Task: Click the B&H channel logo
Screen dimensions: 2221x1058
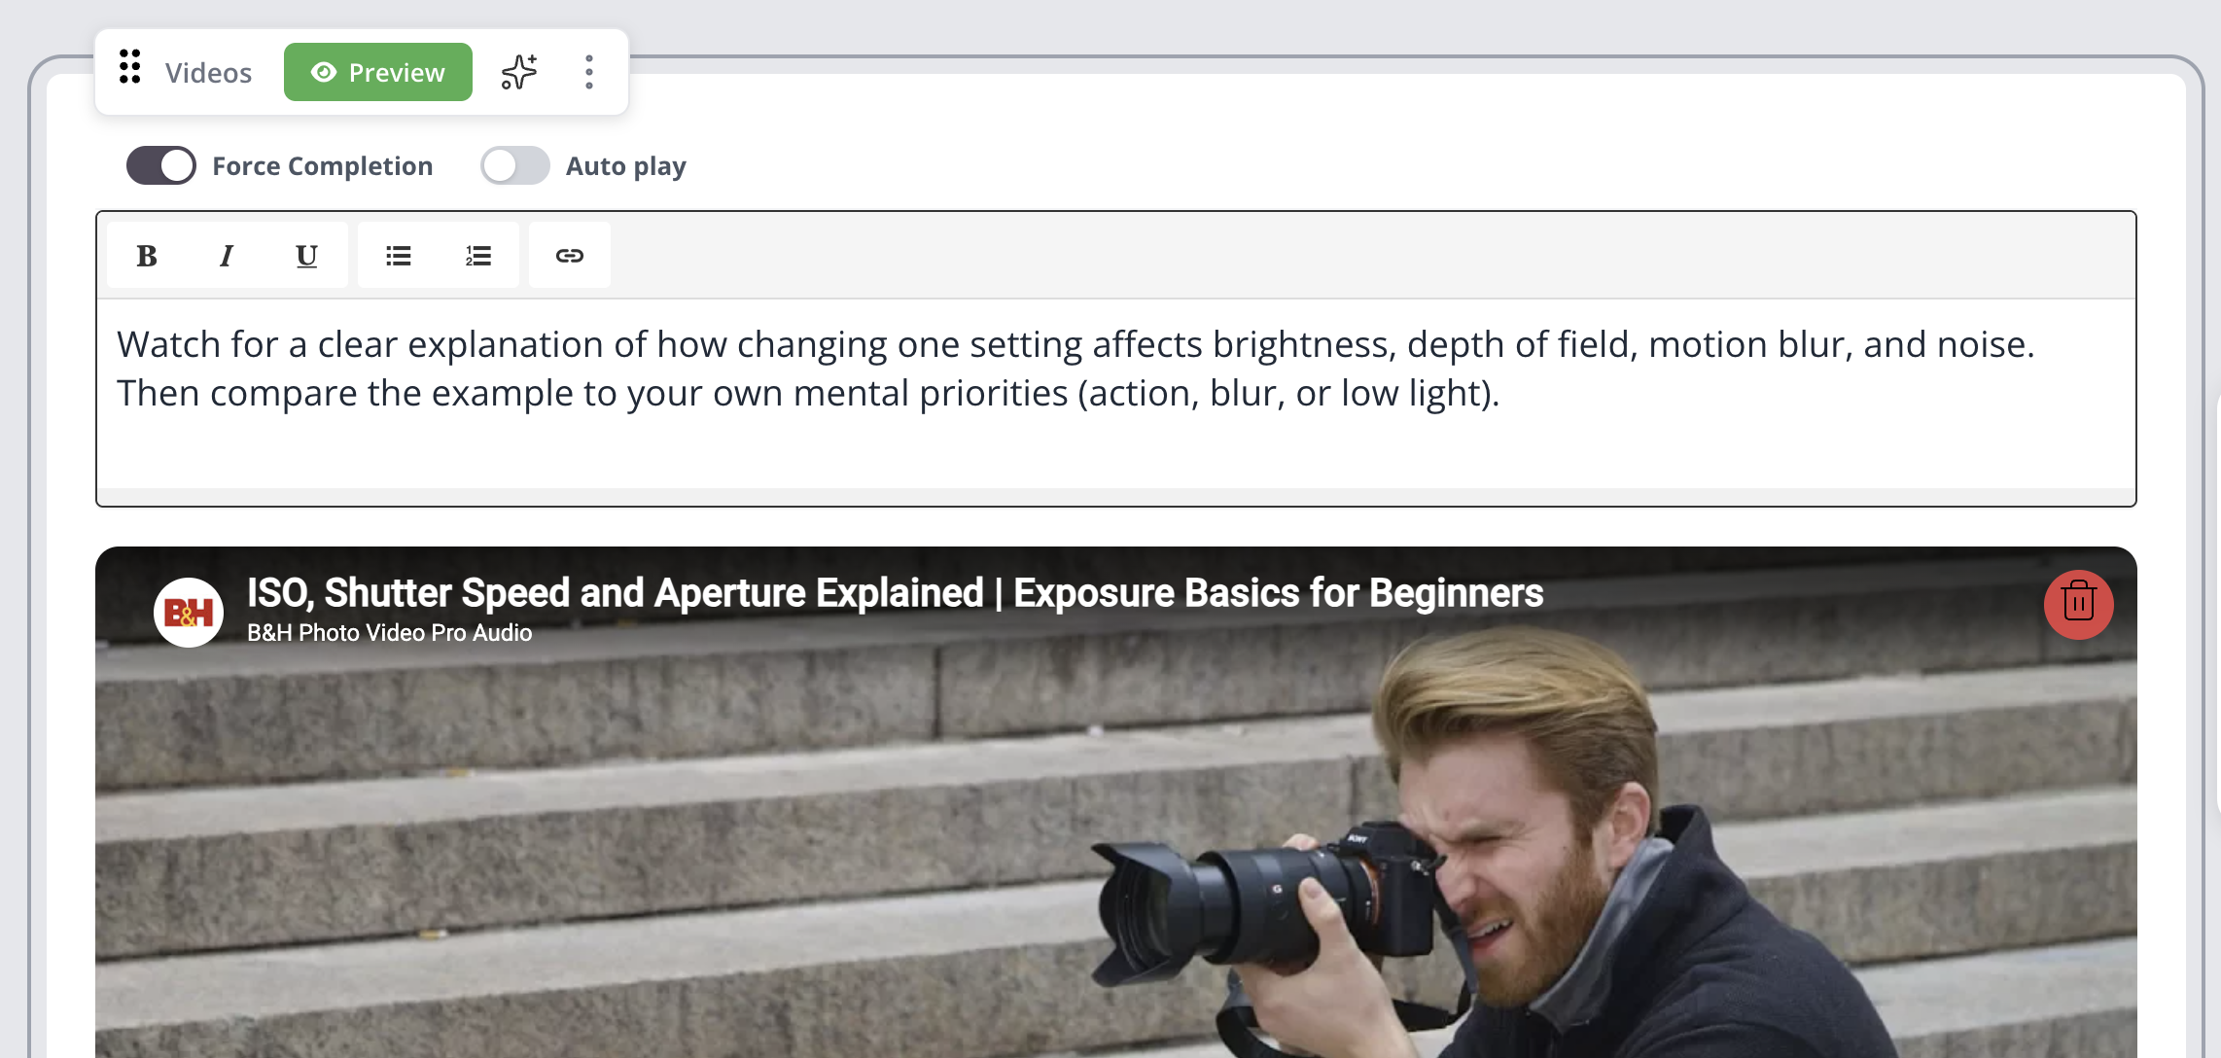Action: click(189, 613)
